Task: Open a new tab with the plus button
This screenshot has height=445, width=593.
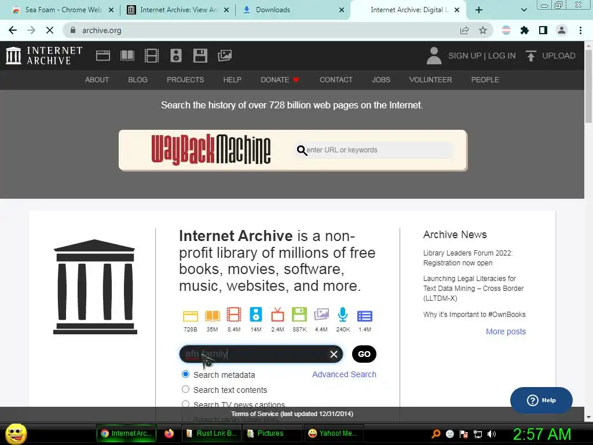Action: (x=479, y=10)
